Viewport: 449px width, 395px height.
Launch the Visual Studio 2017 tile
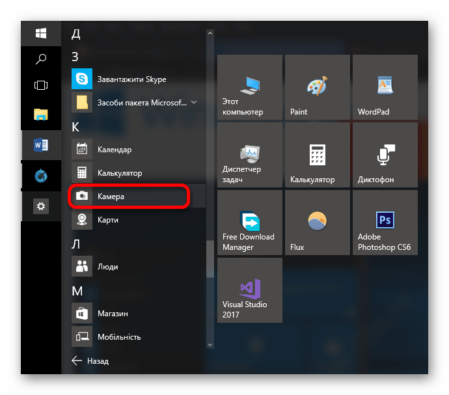click(250, 291)
